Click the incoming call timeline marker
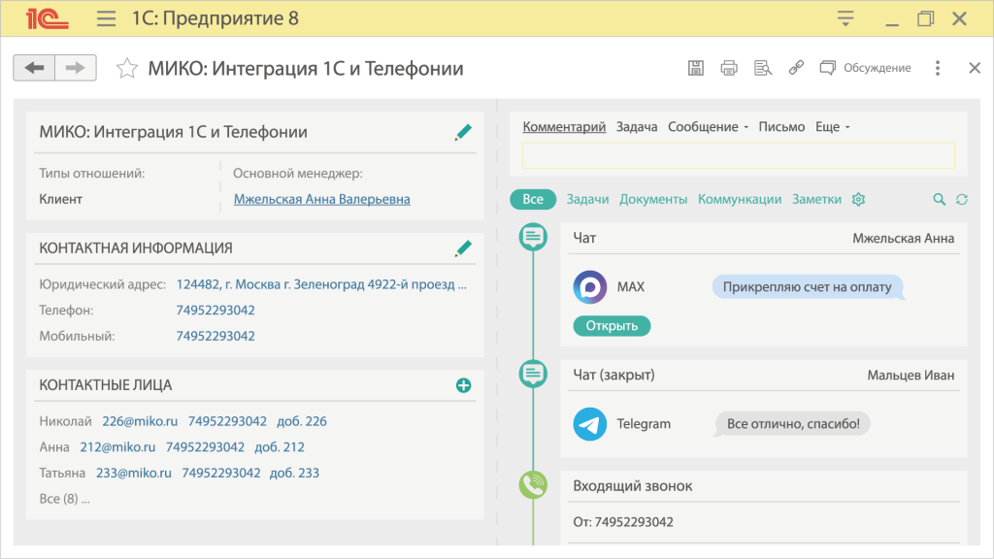994x559 pixels. point(532,485)
